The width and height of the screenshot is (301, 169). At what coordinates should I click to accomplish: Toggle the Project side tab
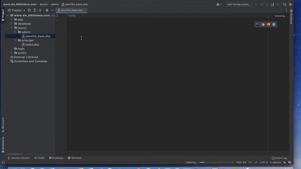pos(3,15)
